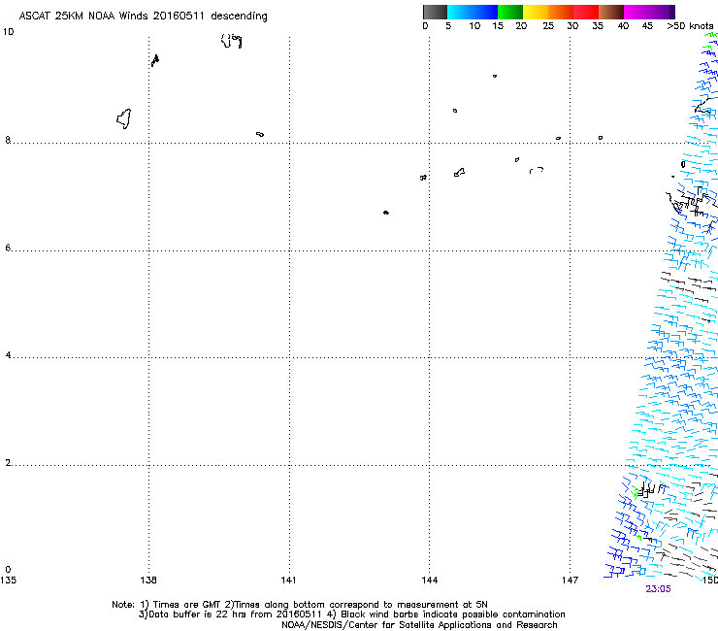
Task: Click the green wind barbs inside the black-barb cluster above the equator
Action: tap(636, 492)
